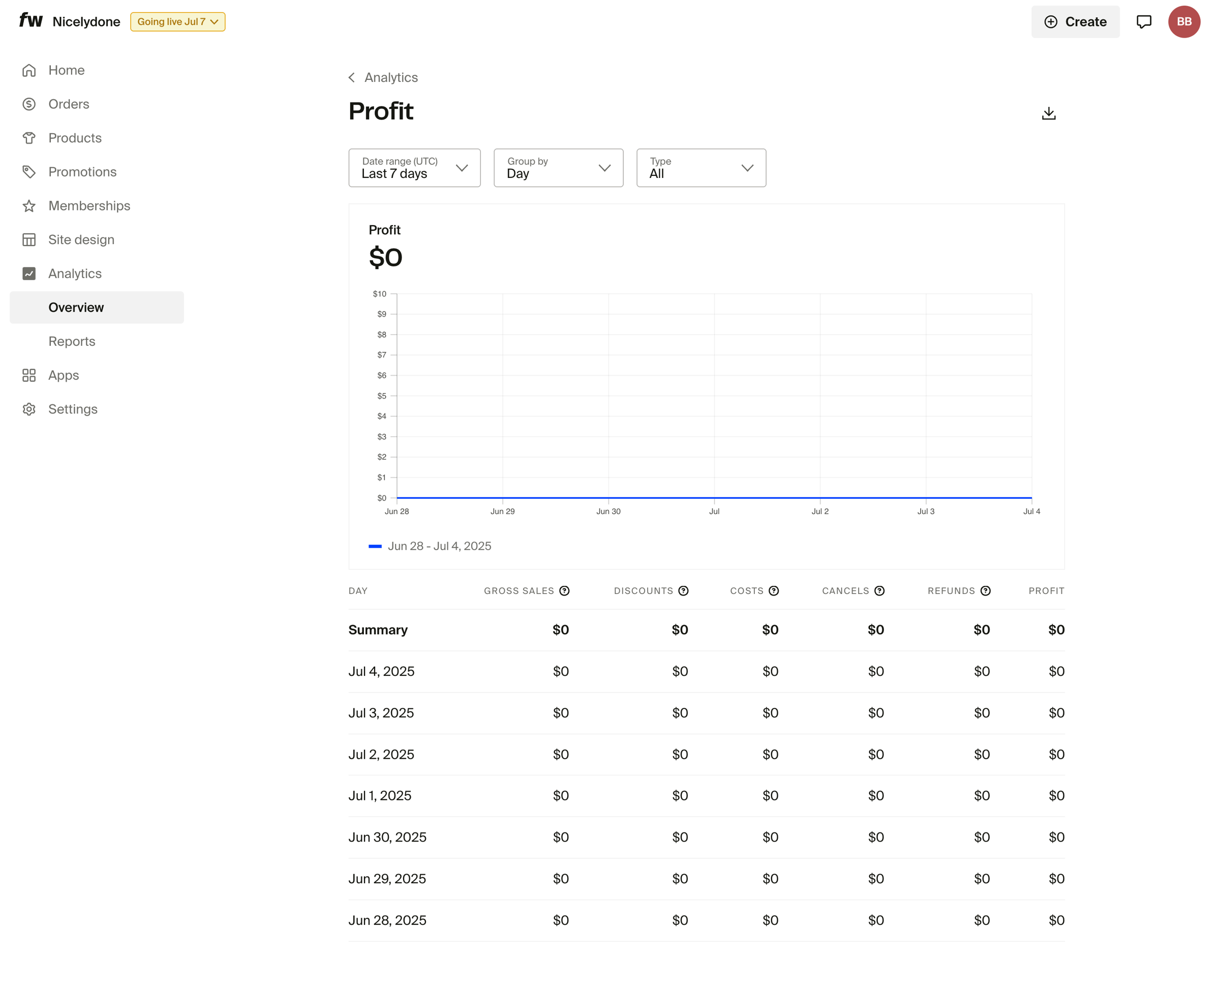
Task: Click the Settings gear icon
Action: (29, 409)
